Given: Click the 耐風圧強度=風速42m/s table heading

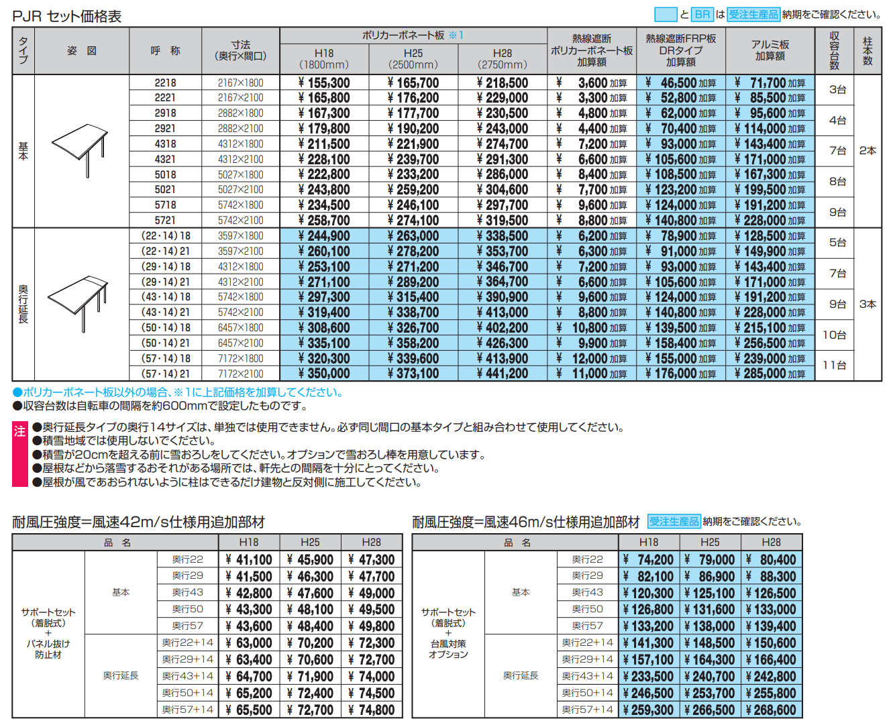Looking at the screenshot, I should (138, 522).
